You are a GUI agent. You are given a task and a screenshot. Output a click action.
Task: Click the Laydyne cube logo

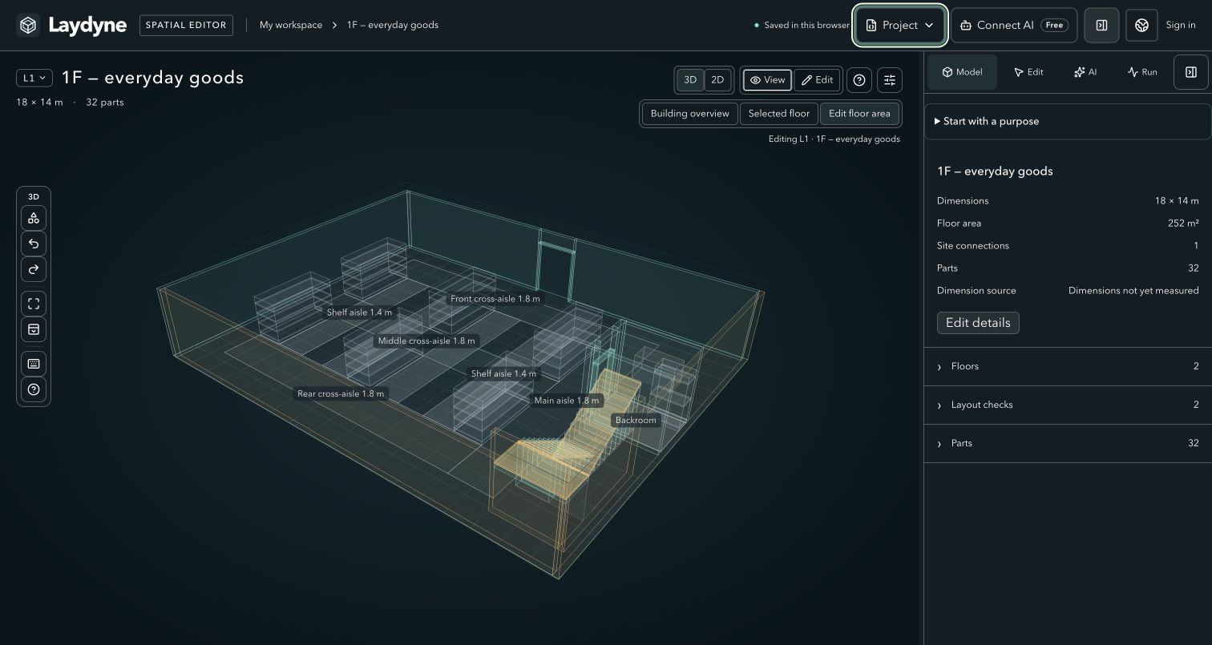28,26
